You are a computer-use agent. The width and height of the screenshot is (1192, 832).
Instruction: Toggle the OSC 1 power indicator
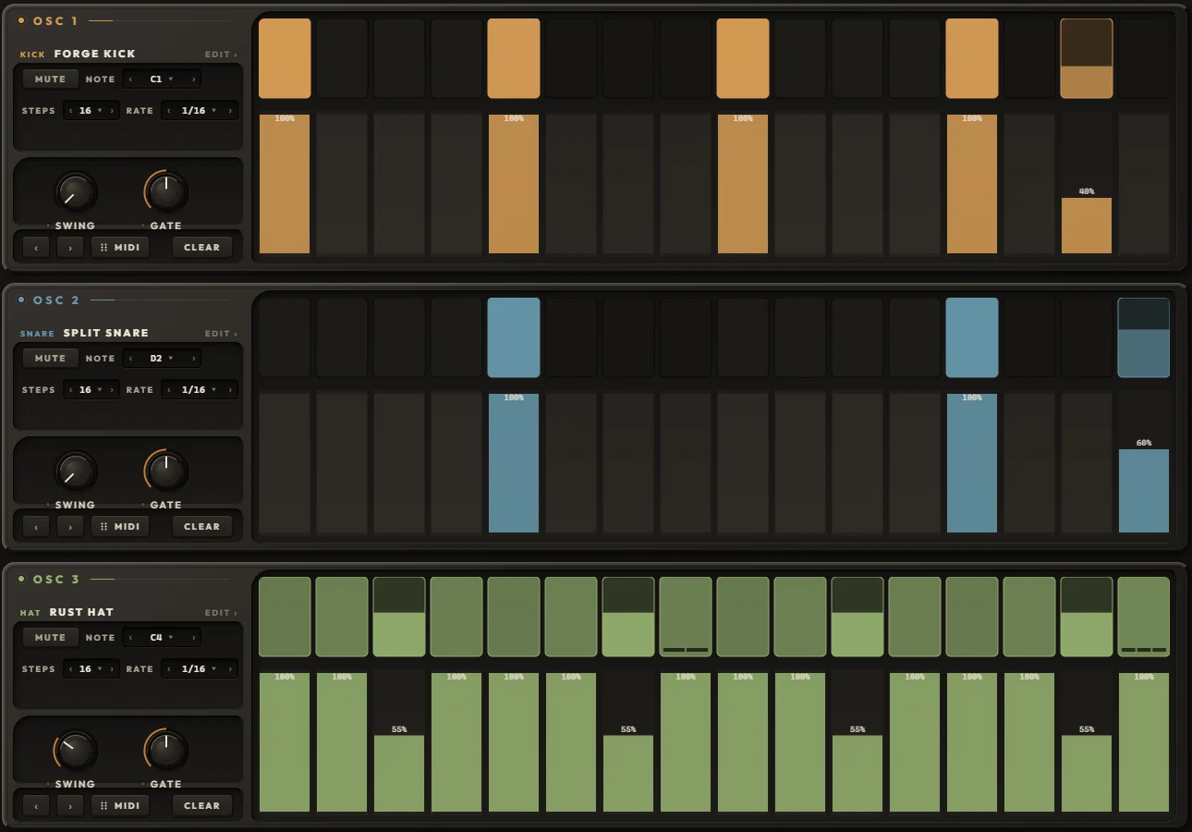coord(21,20)
